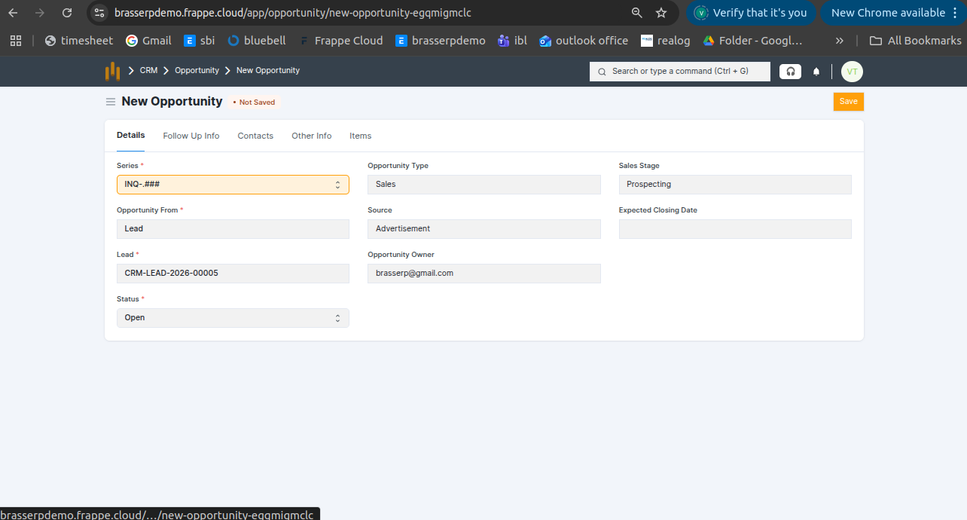Go to CRM breadcrumb link
Viewport: 967px width, 520px height.
tap(148, 70)
